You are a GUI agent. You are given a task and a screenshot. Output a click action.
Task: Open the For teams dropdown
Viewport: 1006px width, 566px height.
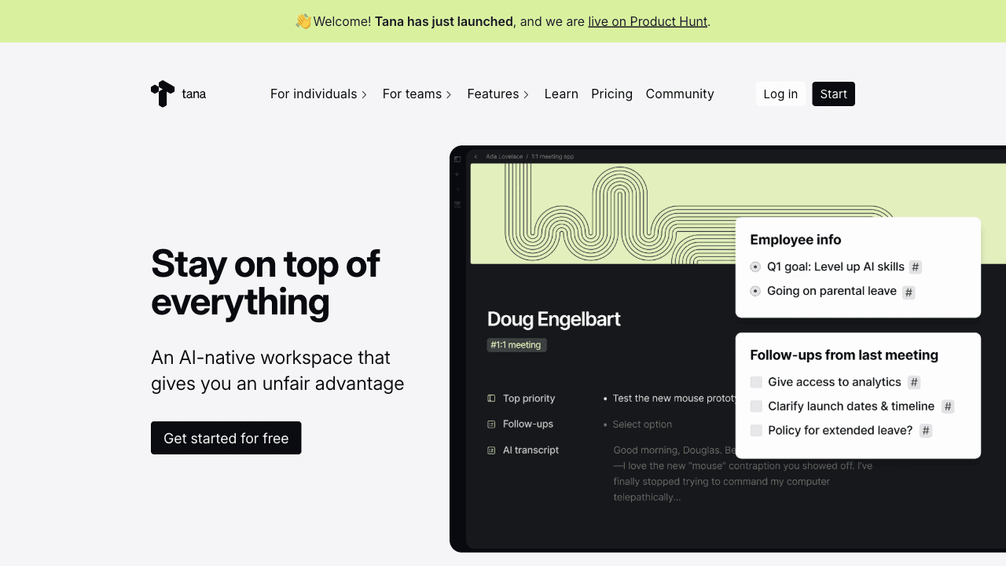point(417,94)
